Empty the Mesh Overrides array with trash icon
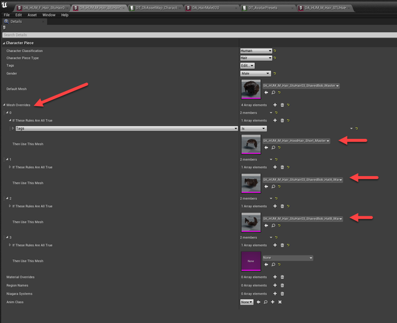The image size is (397, 323). coord(282,105)
